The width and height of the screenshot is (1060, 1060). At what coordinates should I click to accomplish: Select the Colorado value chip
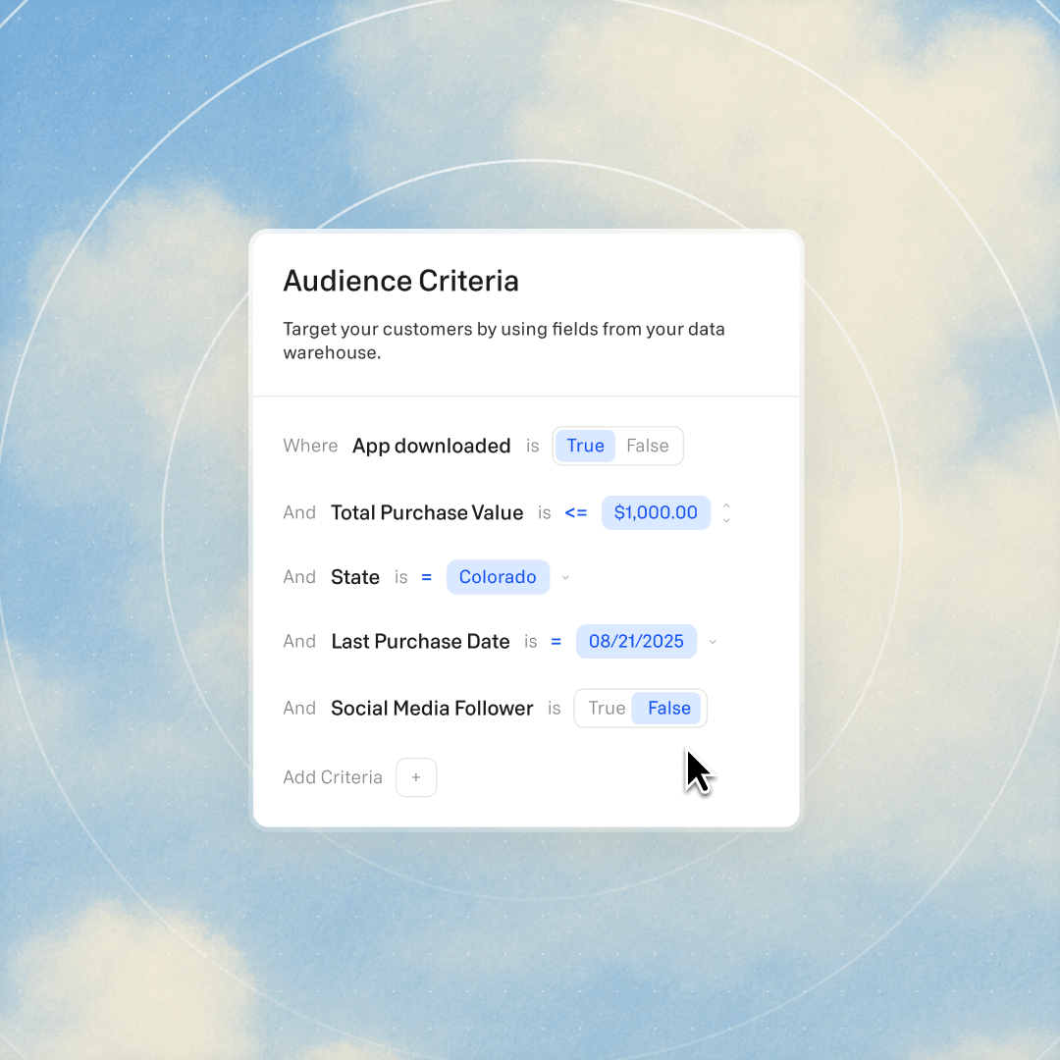click(498, 577)
